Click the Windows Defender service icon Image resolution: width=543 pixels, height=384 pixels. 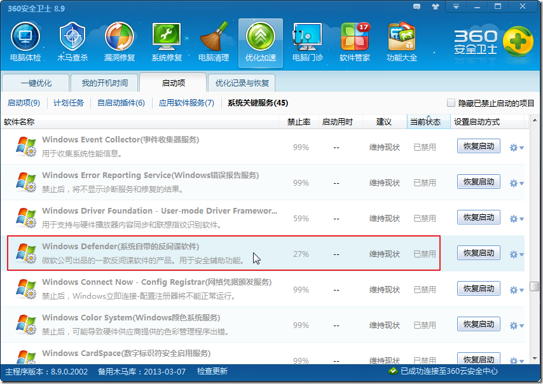point(26,254)
